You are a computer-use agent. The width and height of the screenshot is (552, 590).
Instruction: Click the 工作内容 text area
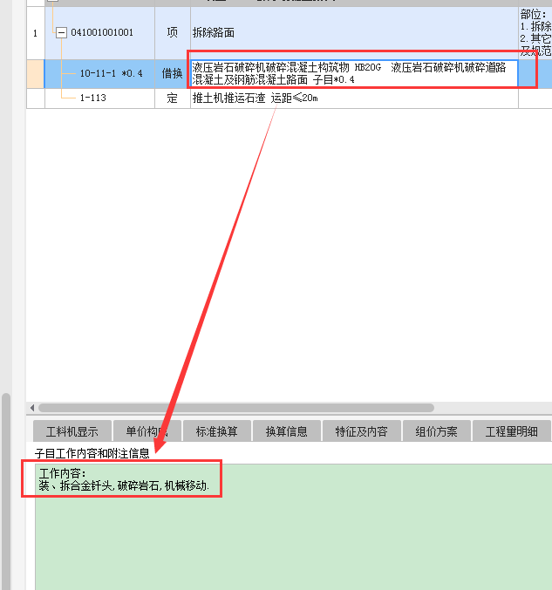coord(293,526)
